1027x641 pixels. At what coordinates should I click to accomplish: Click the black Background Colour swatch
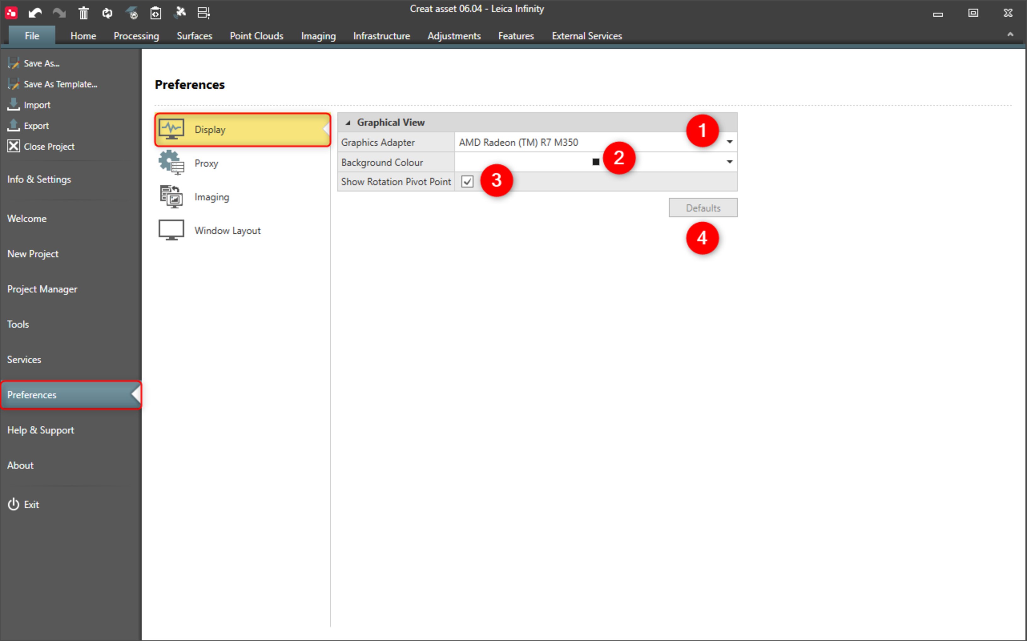pyautogui.click(x=595, y=162)
